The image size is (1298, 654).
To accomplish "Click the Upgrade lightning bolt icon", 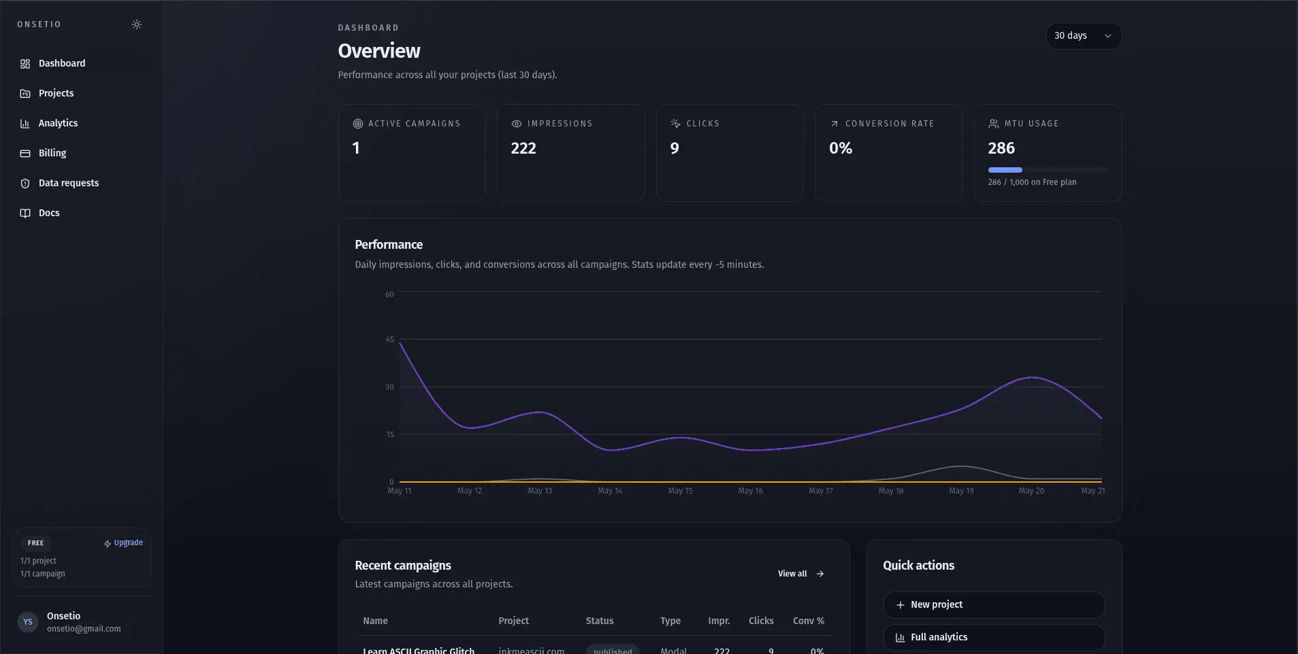I will point(108,543).
